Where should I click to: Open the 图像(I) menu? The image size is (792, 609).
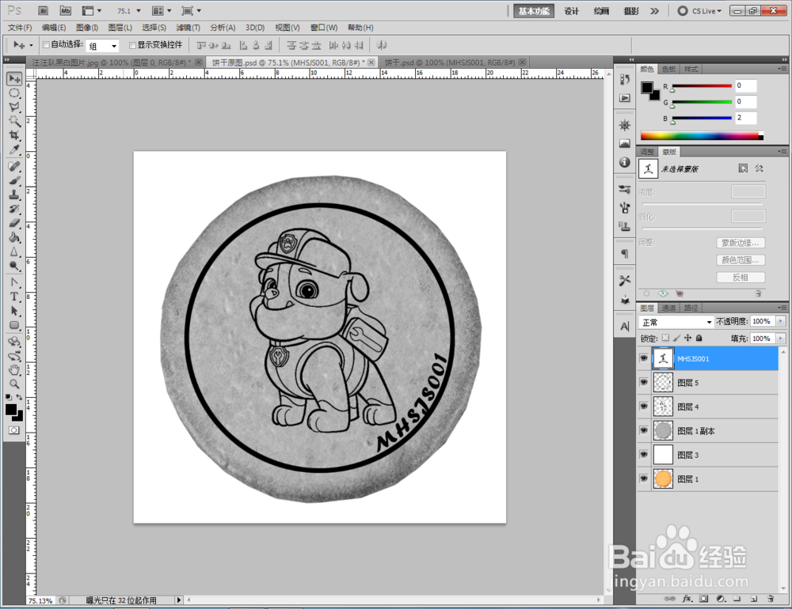coord(87,27)
